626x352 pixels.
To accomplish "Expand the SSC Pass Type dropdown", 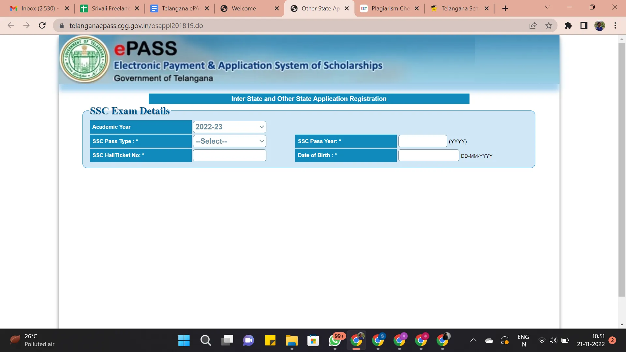I will (x=230, y=141).
